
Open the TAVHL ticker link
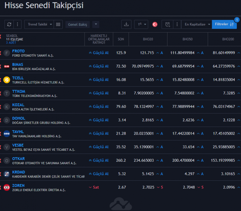[18, 132]
